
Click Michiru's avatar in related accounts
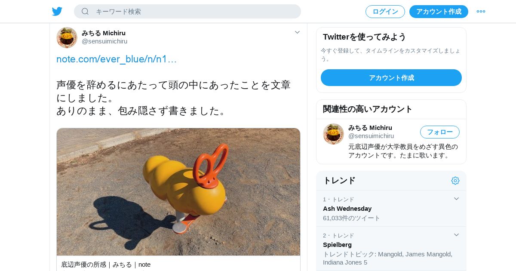(333, 134)
